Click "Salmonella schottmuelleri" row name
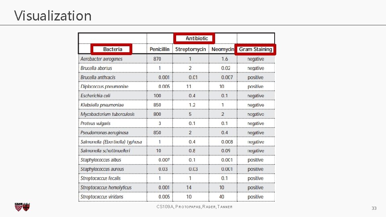 pos(105,151)
